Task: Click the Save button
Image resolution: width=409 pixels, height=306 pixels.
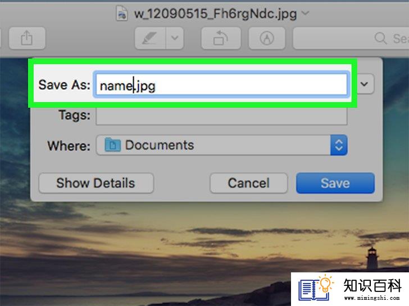Action: tap(335, 183)
